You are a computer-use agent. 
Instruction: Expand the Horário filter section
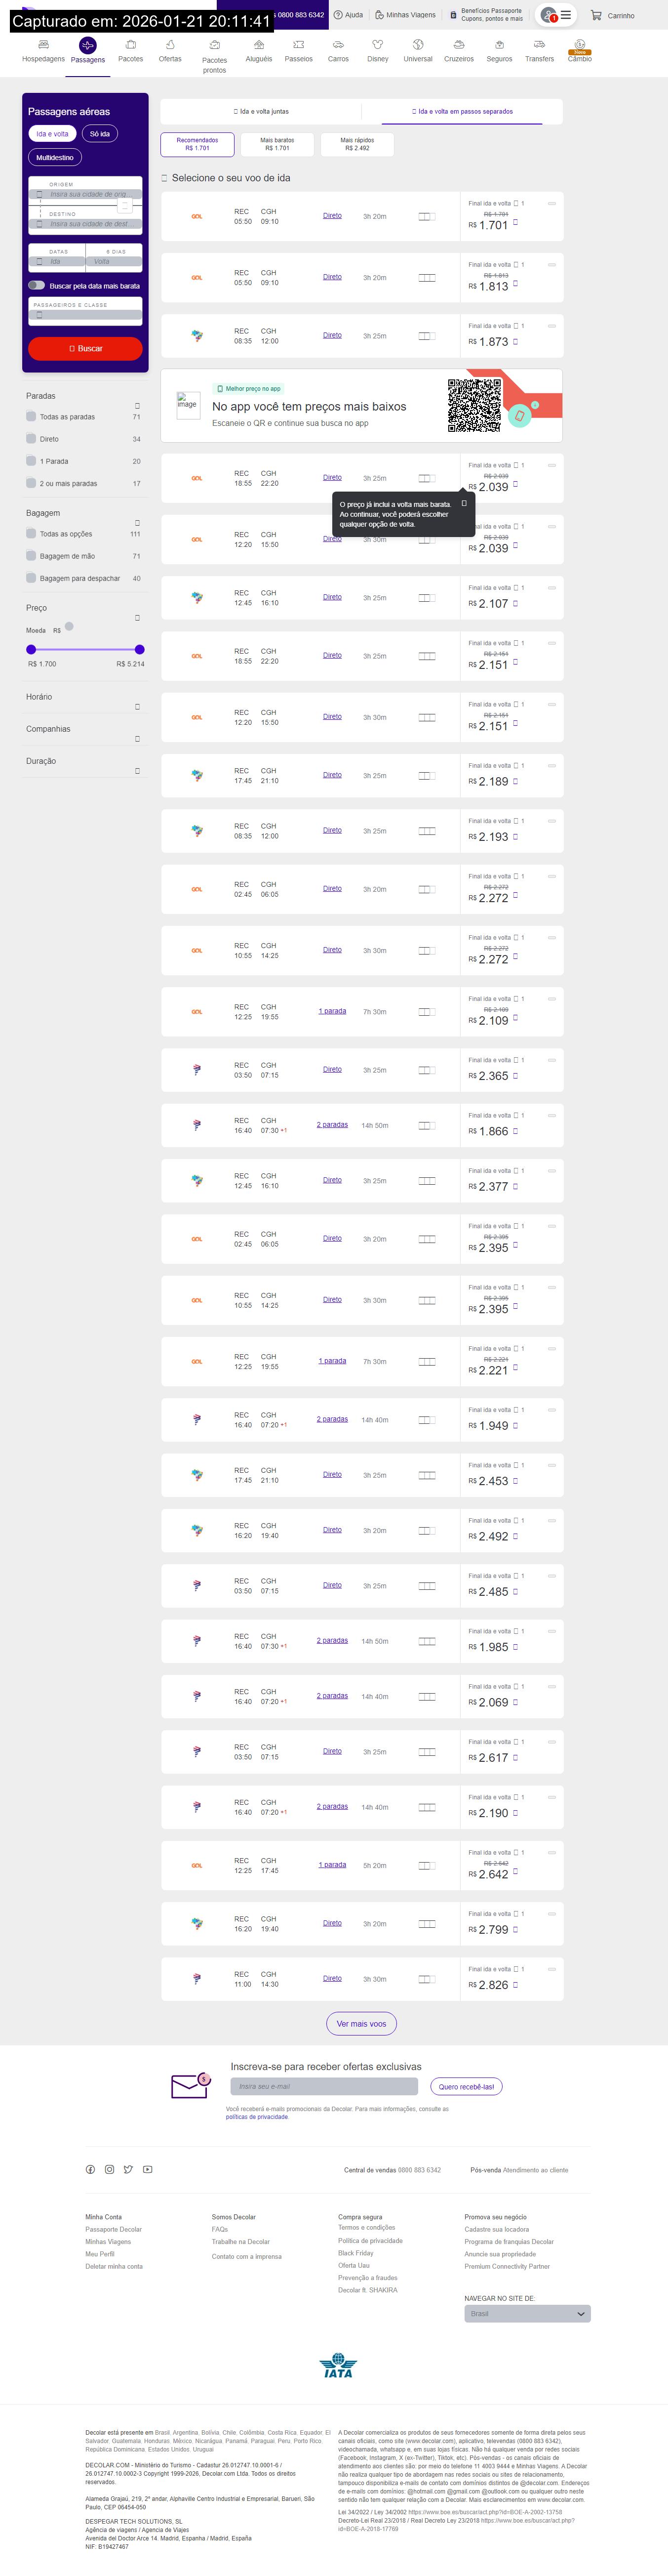tap(137, 707)
